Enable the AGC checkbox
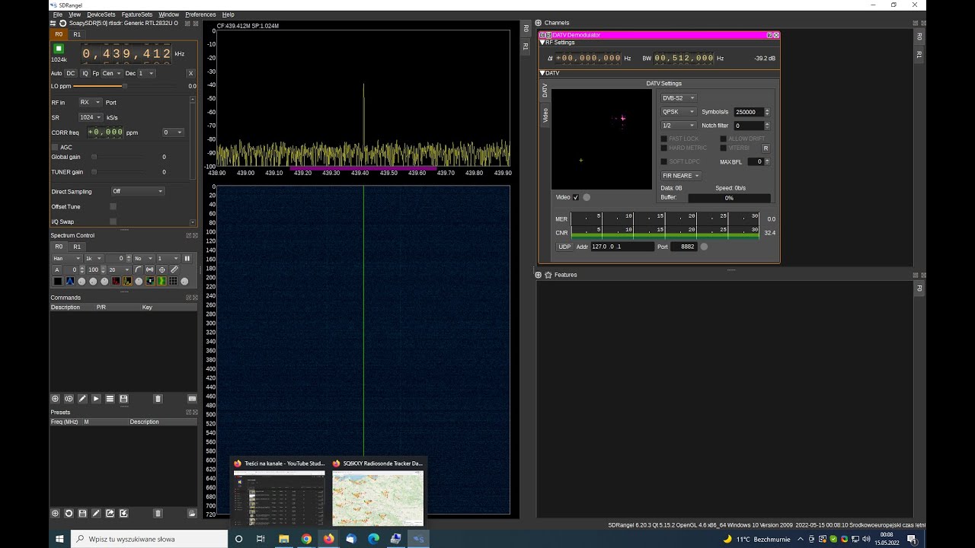 pyautogui.click(x=55, y=147)
